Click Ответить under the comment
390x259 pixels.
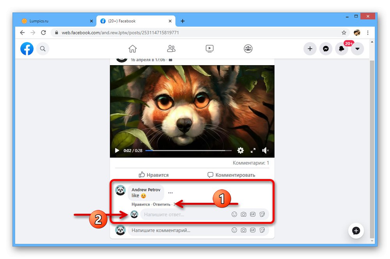[x=161, y=204]
